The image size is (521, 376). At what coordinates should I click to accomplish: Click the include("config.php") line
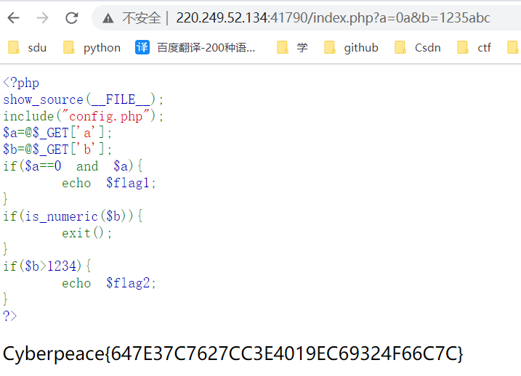pyautogui.click(x=84, y=116)
